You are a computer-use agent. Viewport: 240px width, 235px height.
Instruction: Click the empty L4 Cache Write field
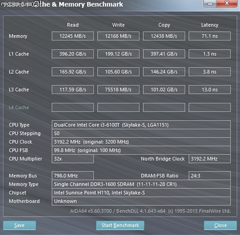(118, 108)
